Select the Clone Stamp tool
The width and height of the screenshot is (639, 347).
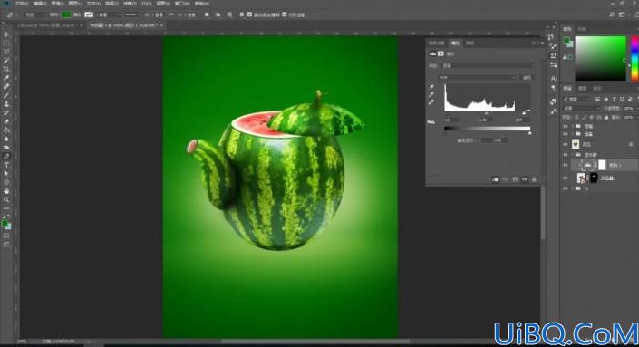6,104
